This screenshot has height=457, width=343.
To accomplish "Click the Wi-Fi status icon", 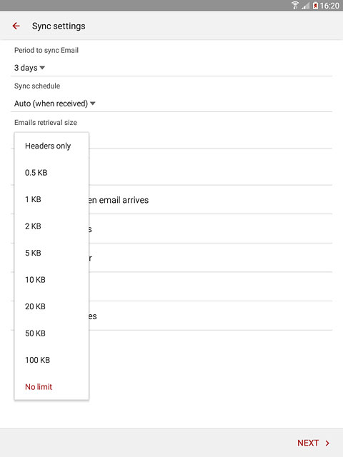I will (x=295, y=5).
